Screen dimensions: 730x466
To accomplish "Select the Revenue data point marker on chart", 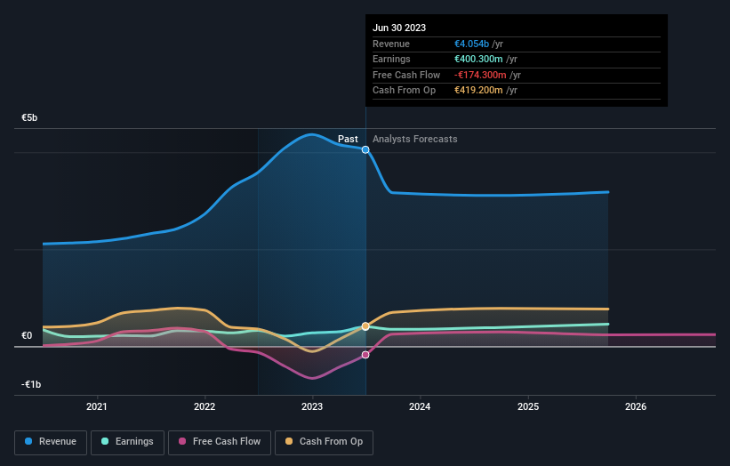I will point(365,149).
